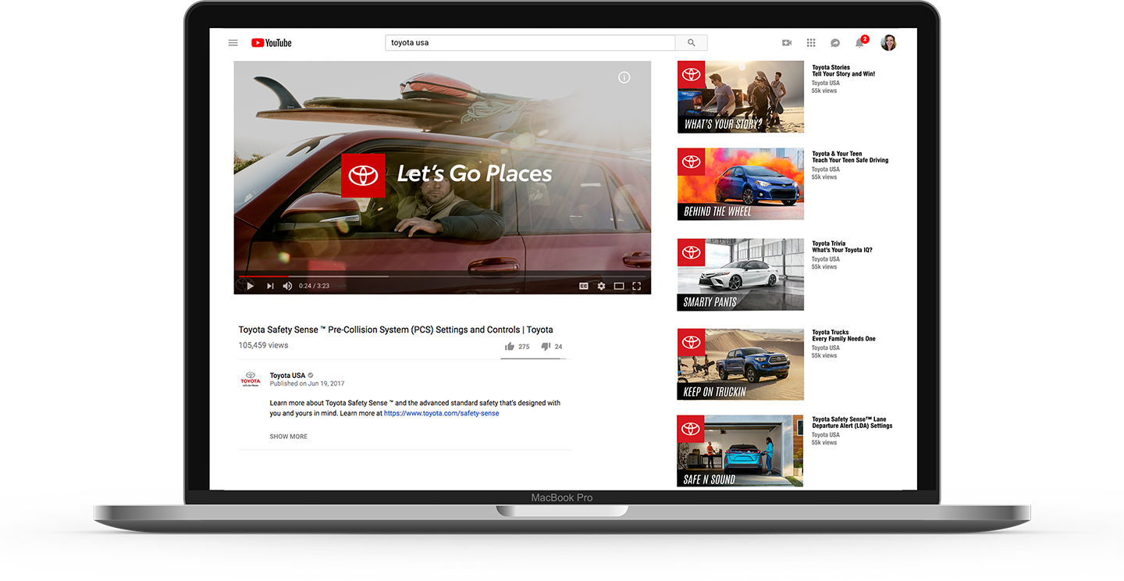This screenshot has width=1124, height=581.
Task: Click the search magnifier button
Action: pyautogui.click(x=691, y=43)
